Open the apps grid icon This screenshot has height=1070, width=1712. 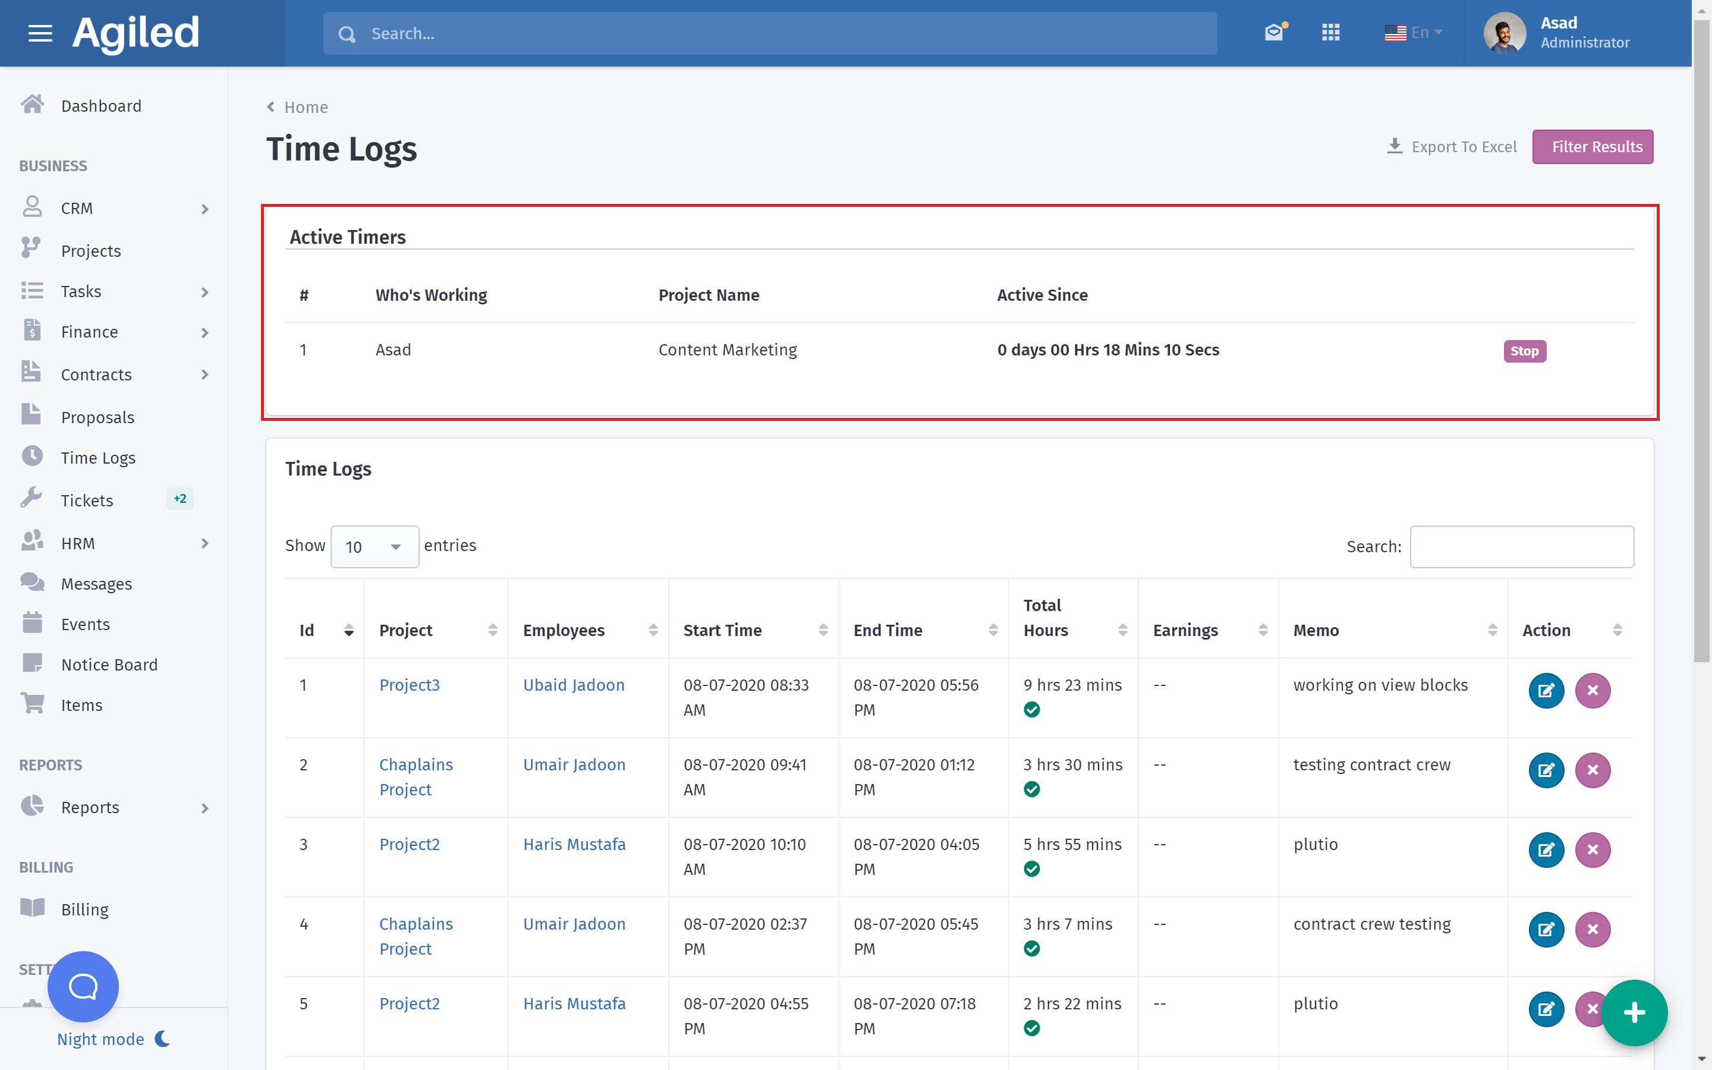pyautogui.click(x=1331, y=33)
